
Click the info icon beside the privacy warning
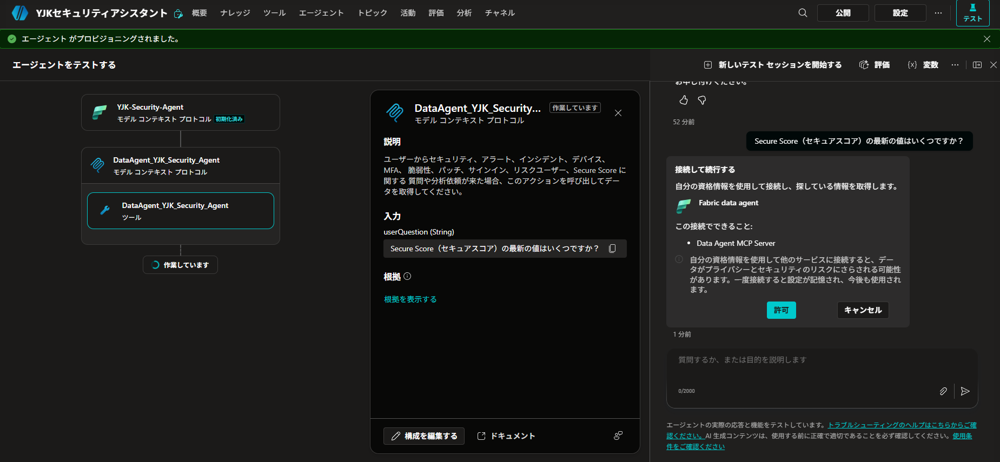tap(679, 259)
